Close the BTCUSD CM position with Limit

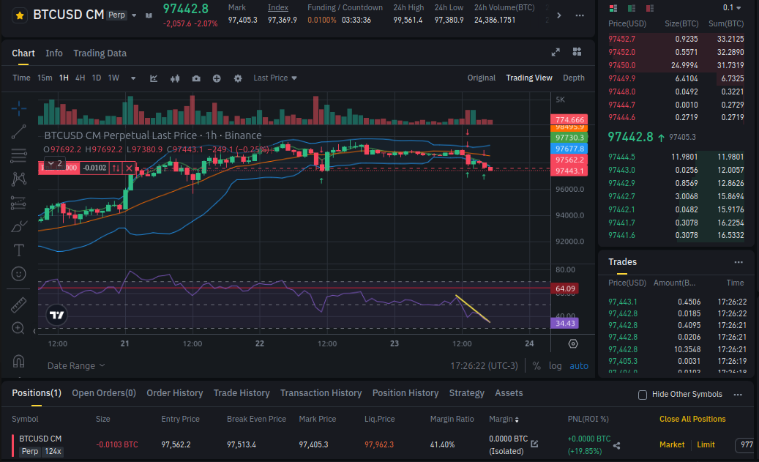(706, 444)
